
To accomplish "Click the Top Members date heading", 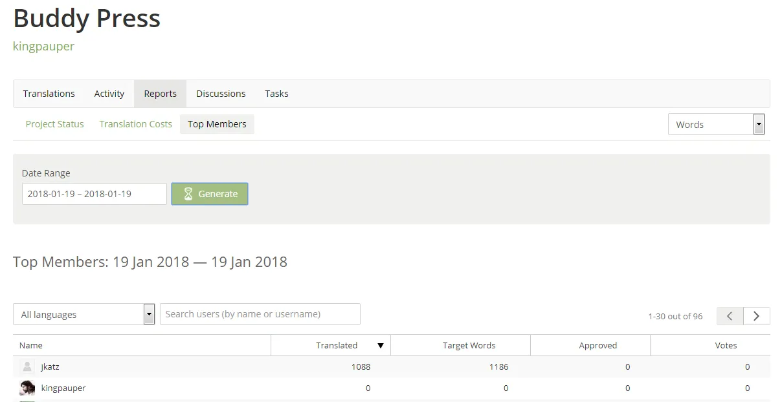I will pyautogui.click(x=150, y=262).
